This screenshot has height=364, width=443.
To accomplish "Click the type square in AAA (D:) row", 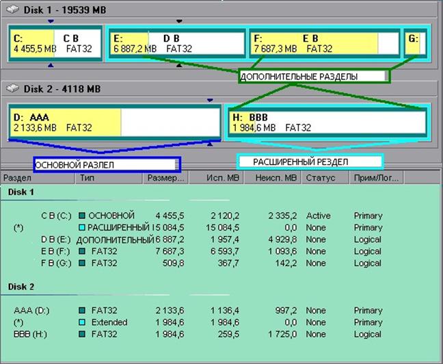I will pyautogui.click(x=82, y=310).
